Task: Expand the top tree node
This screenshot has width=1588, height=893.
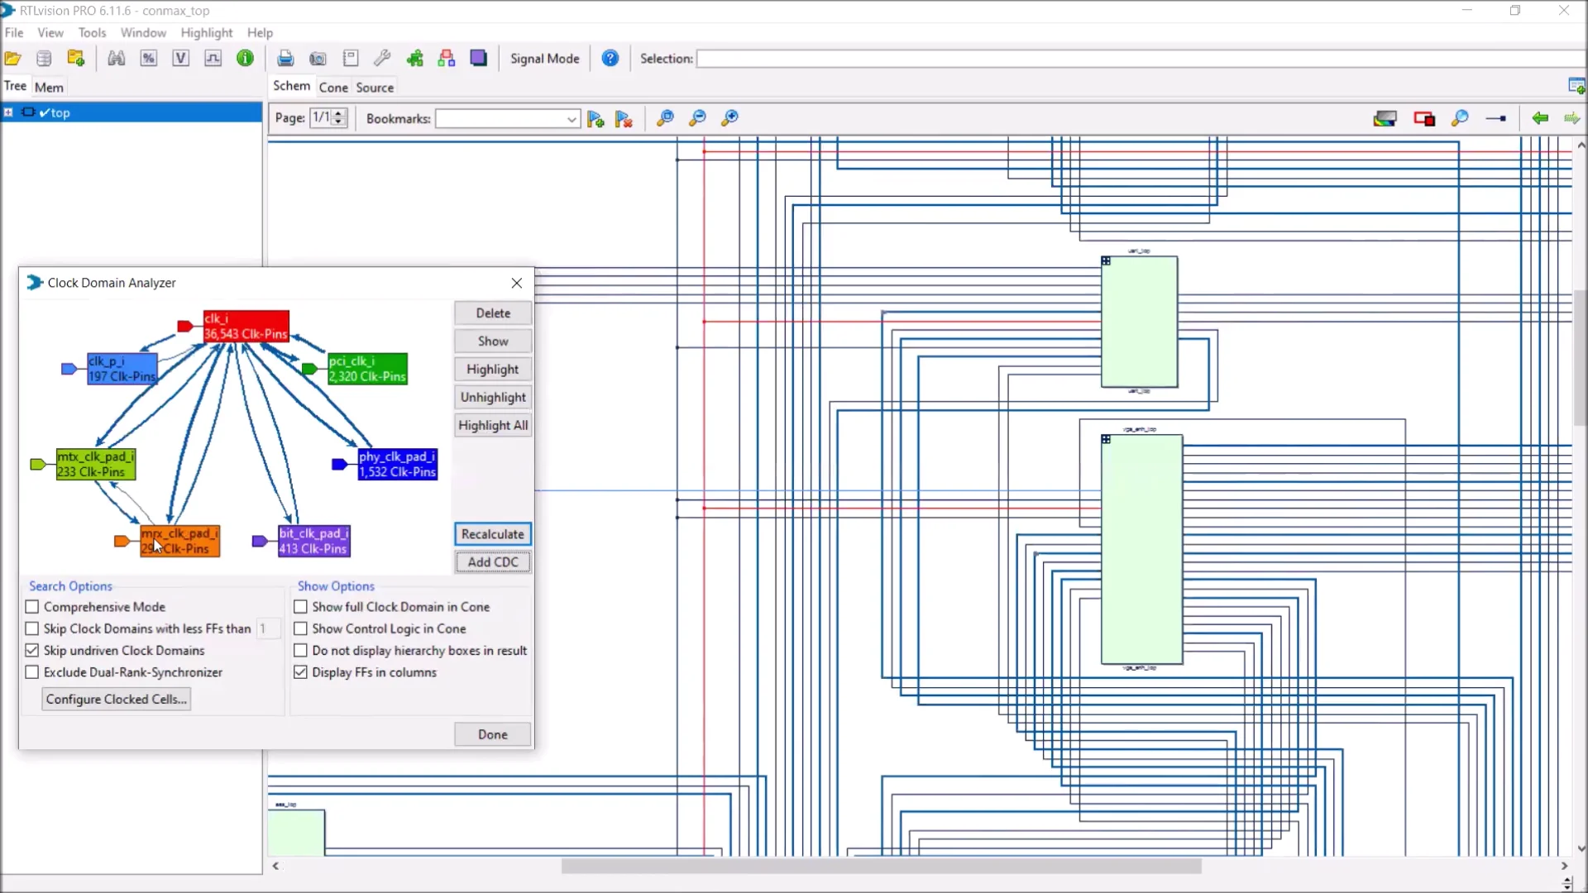Action: click(x=8, y=112)
